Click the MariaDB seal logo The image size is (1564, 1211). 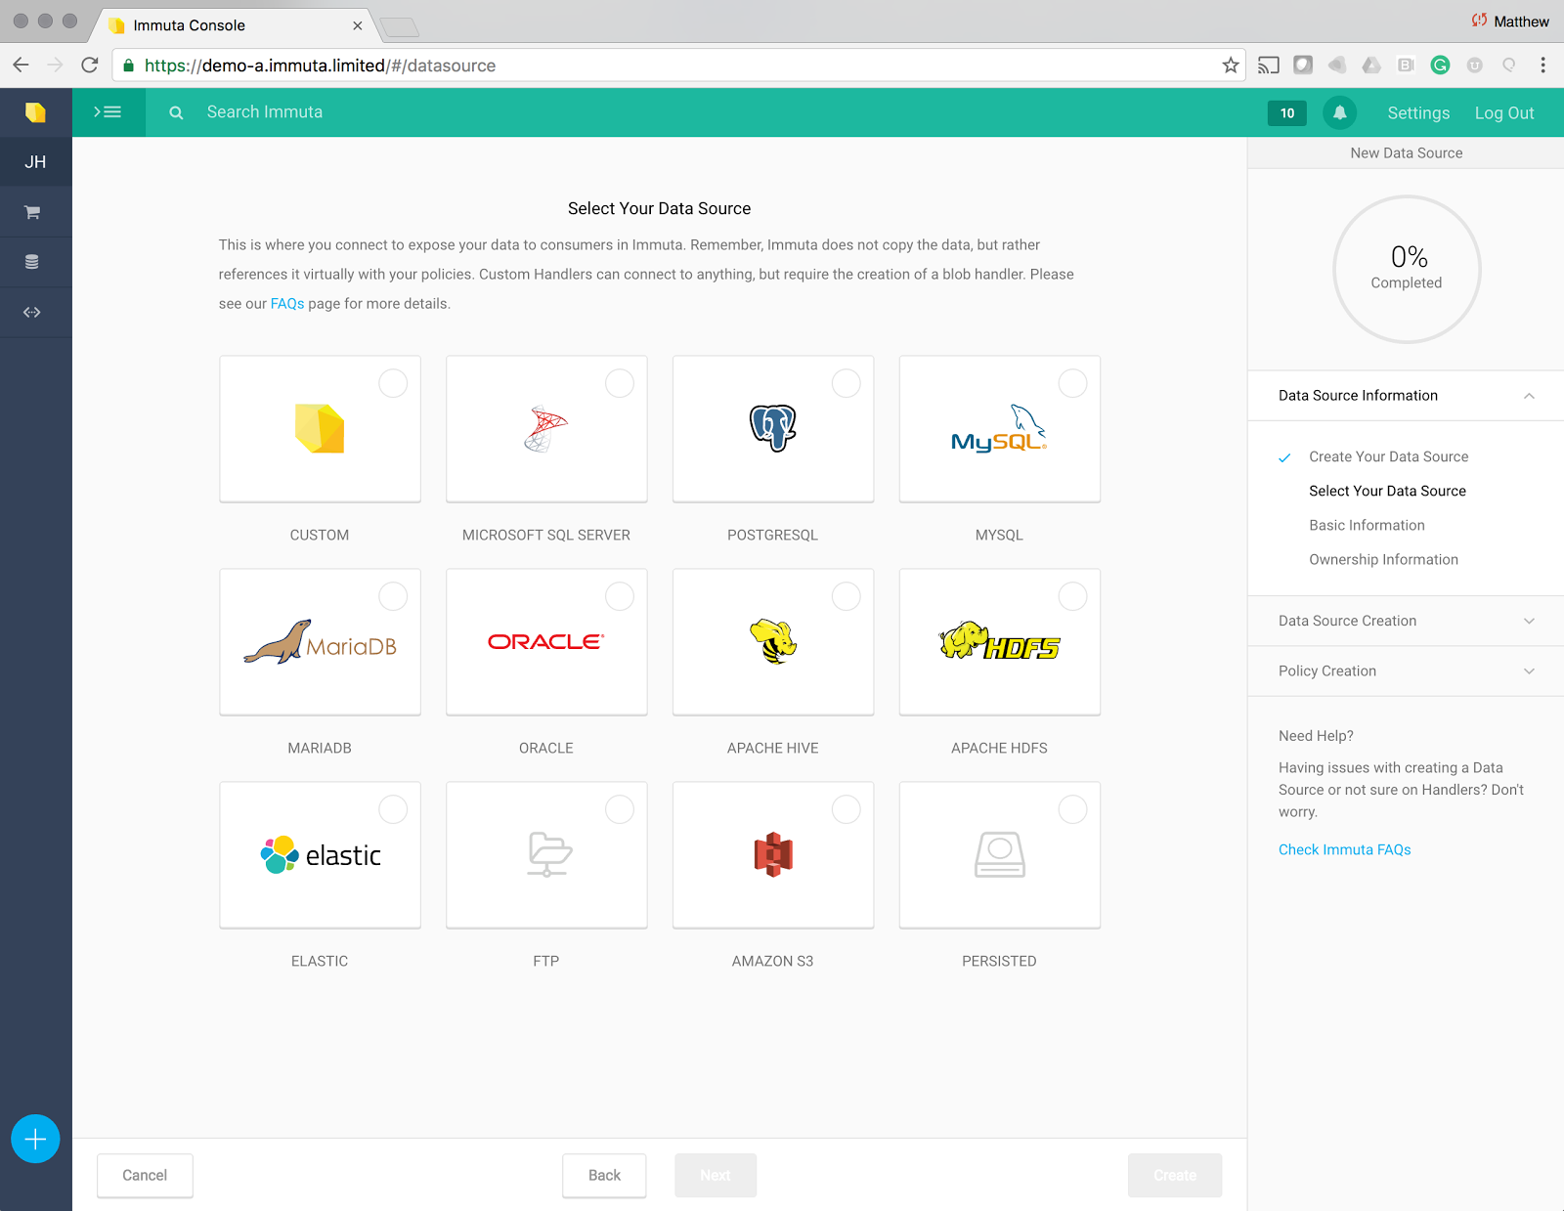click(320, 642)
